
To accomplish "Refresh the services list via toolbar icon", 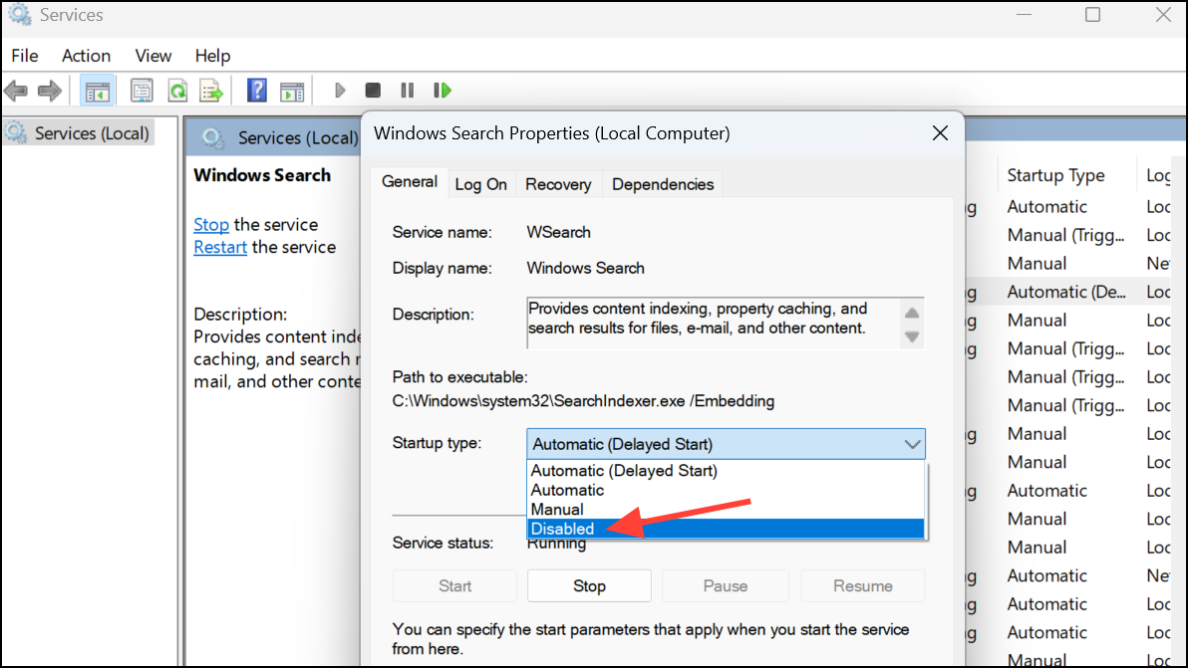I will [177, 91].
